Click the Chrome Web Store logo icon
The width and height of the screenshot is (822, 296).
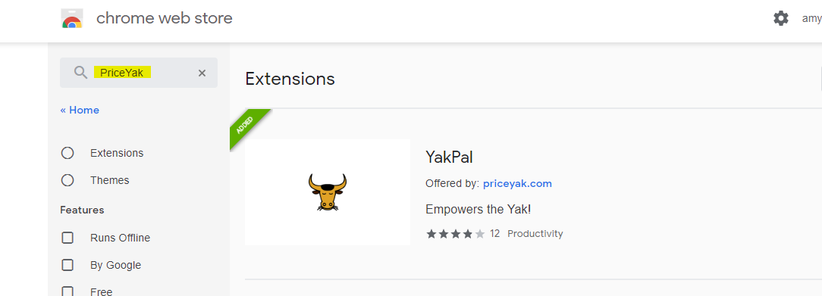pos(72,19)
